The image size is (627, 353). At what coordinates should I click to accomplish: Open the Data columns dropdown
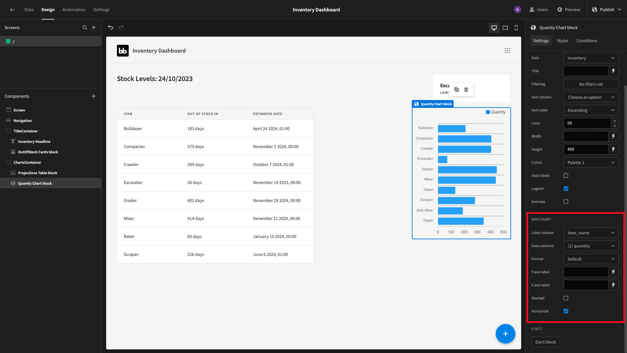click(591, 246)
